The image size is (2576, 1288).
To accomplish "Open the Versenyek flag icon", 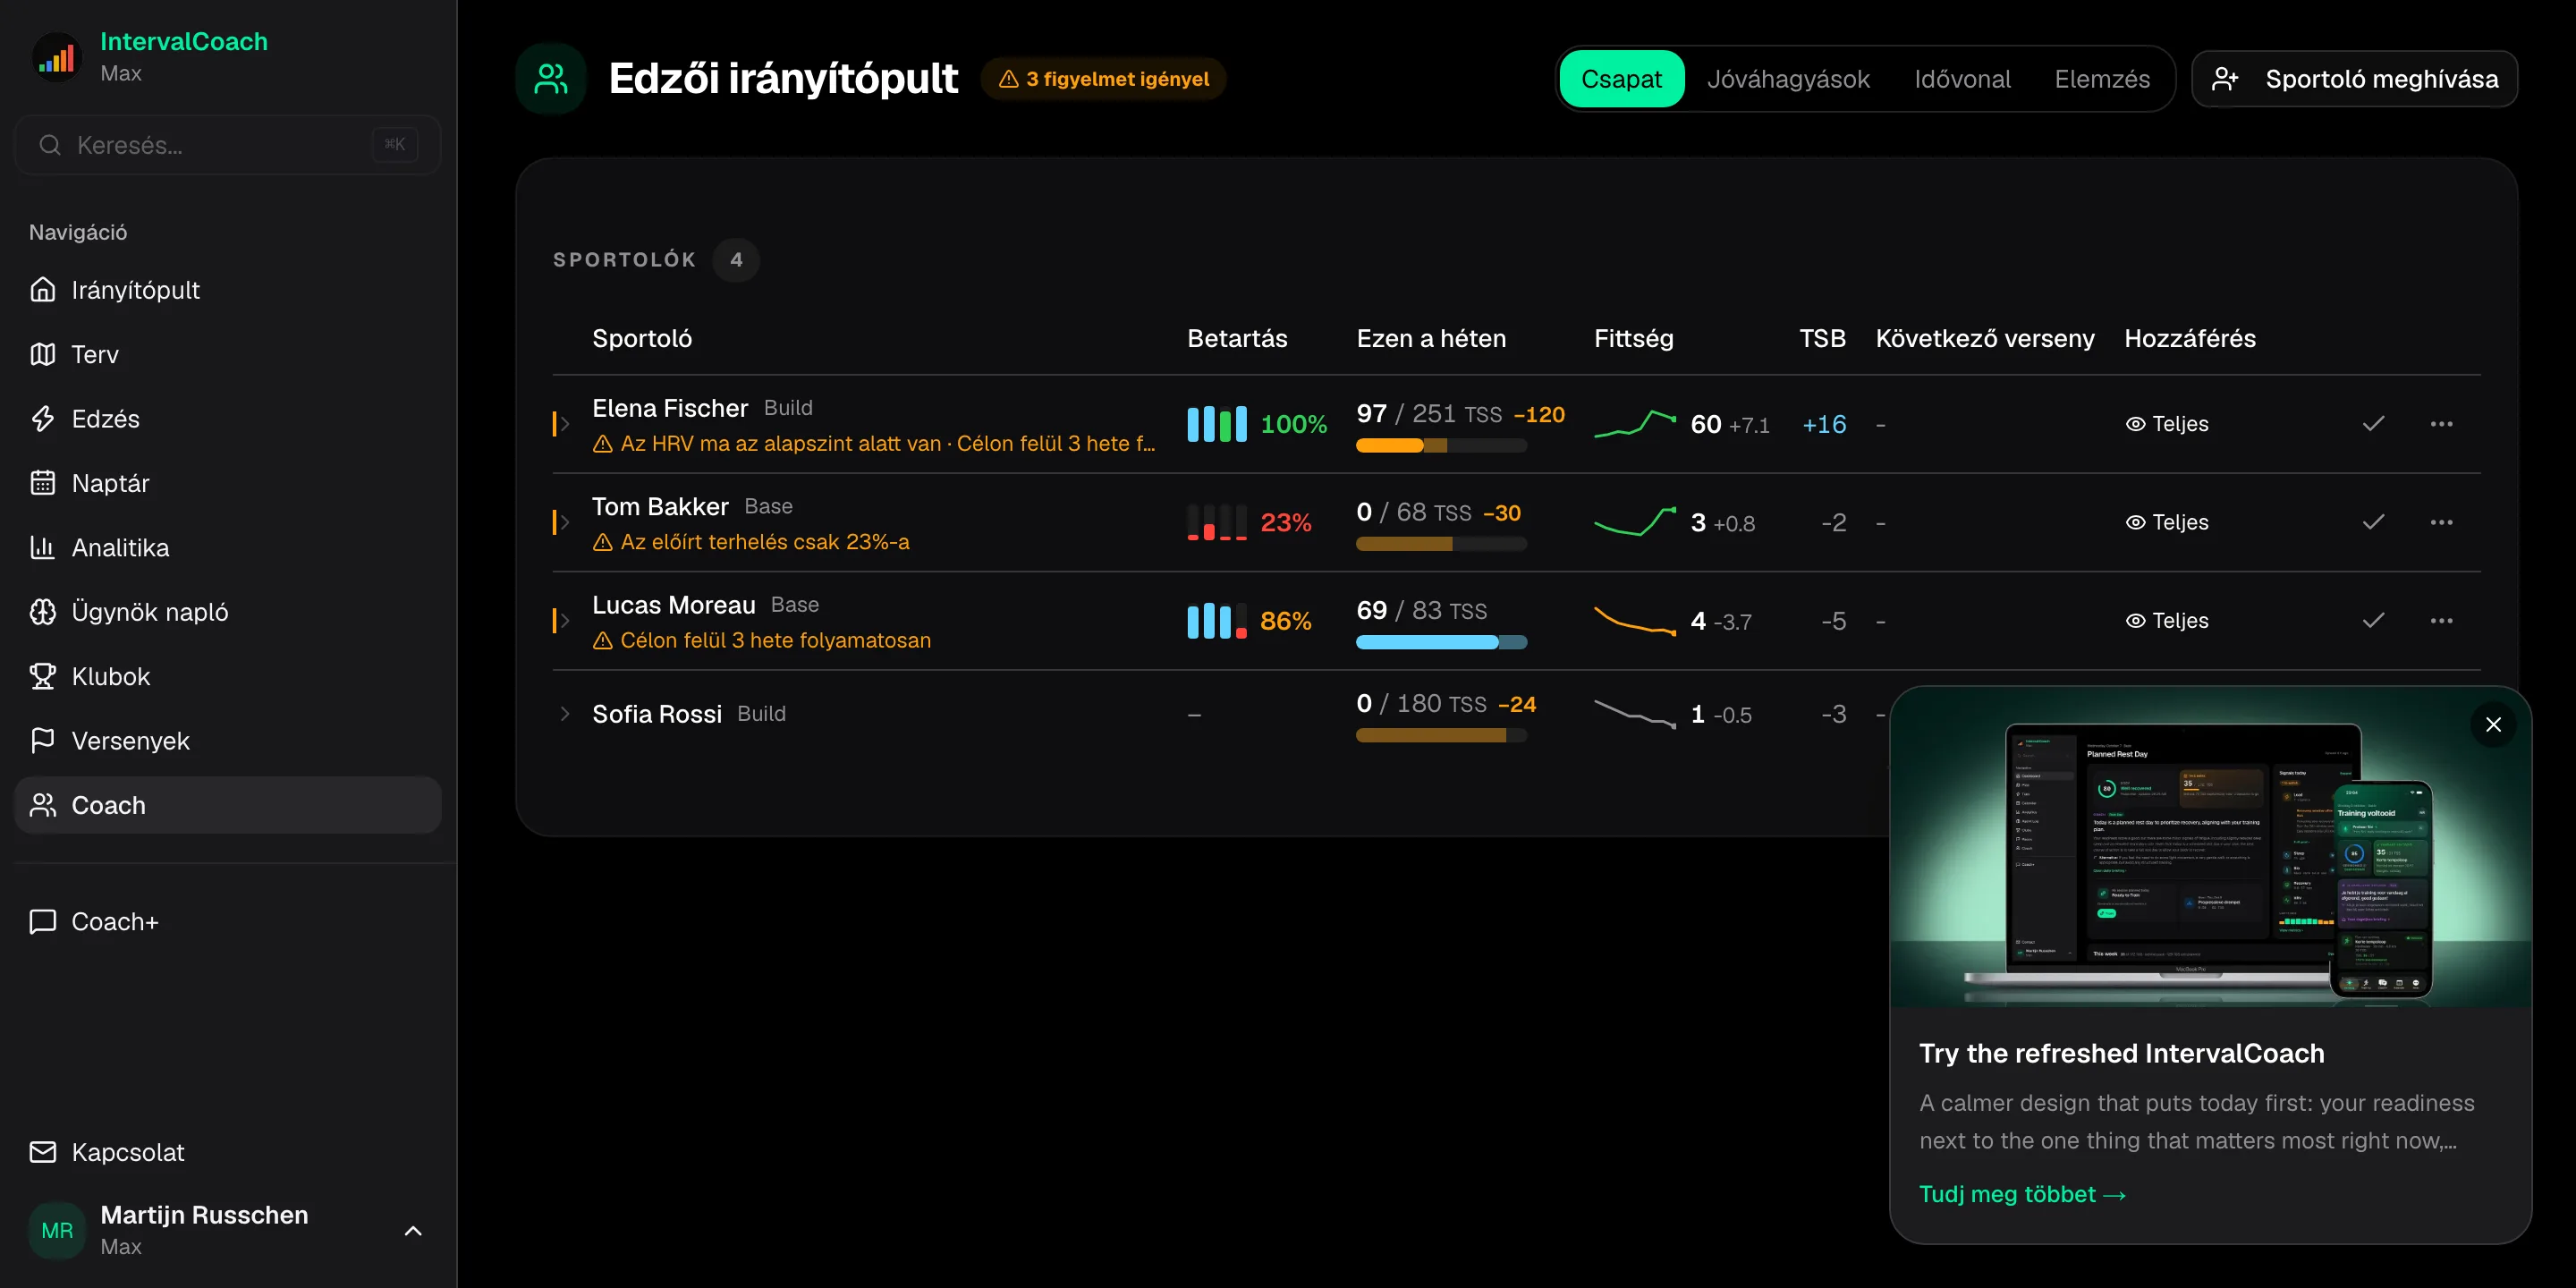I will click(x=42, y=740).
